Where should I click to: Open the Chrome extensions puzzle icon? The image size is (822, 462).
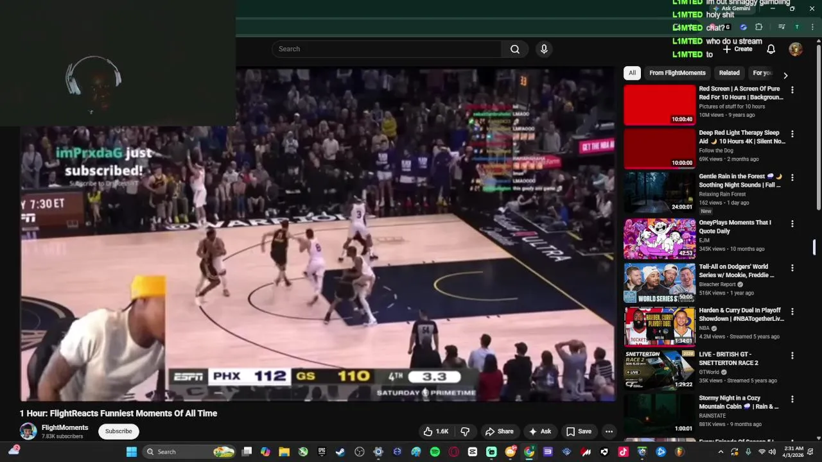pos(758,27)
